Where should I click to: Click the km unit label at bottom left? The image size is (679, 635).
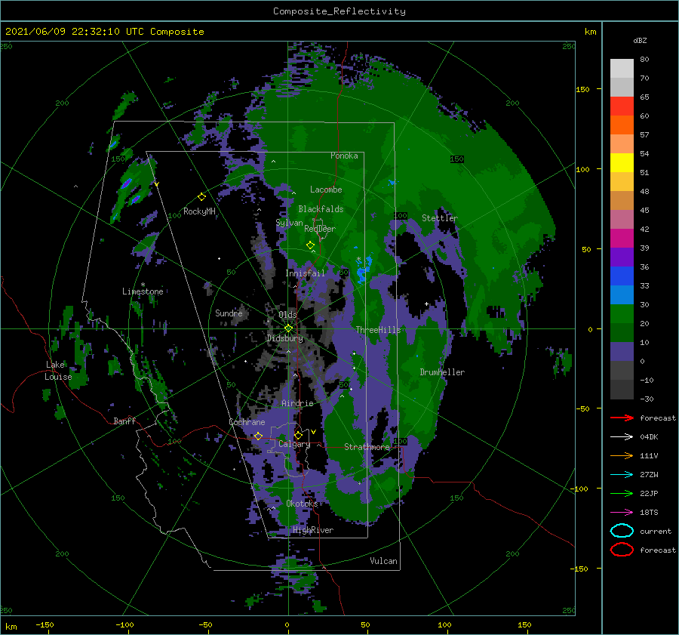(11, 627)
